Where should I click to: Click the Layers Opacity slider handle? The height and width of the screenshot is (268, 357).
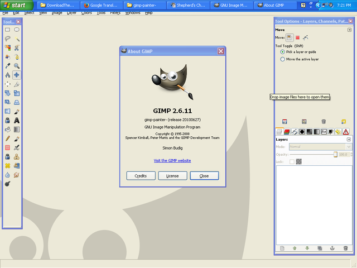point(335,155)
